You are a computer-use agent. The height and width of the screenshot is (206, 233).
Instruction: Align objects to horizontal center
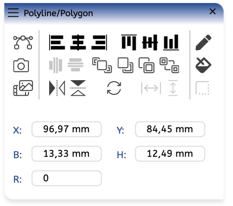(78, 42)
